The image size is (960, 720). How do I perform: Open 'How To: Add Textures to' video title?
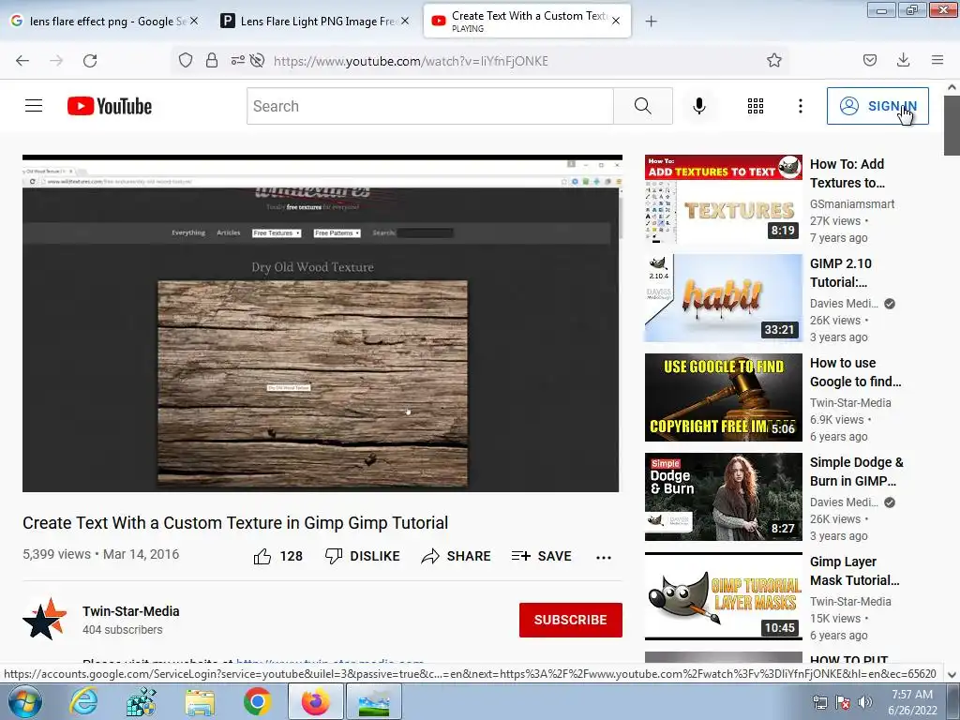pos(847,173)
